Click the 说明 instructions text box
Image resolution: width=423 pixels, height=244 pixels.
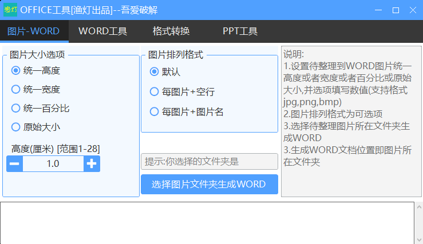point(351,122)
